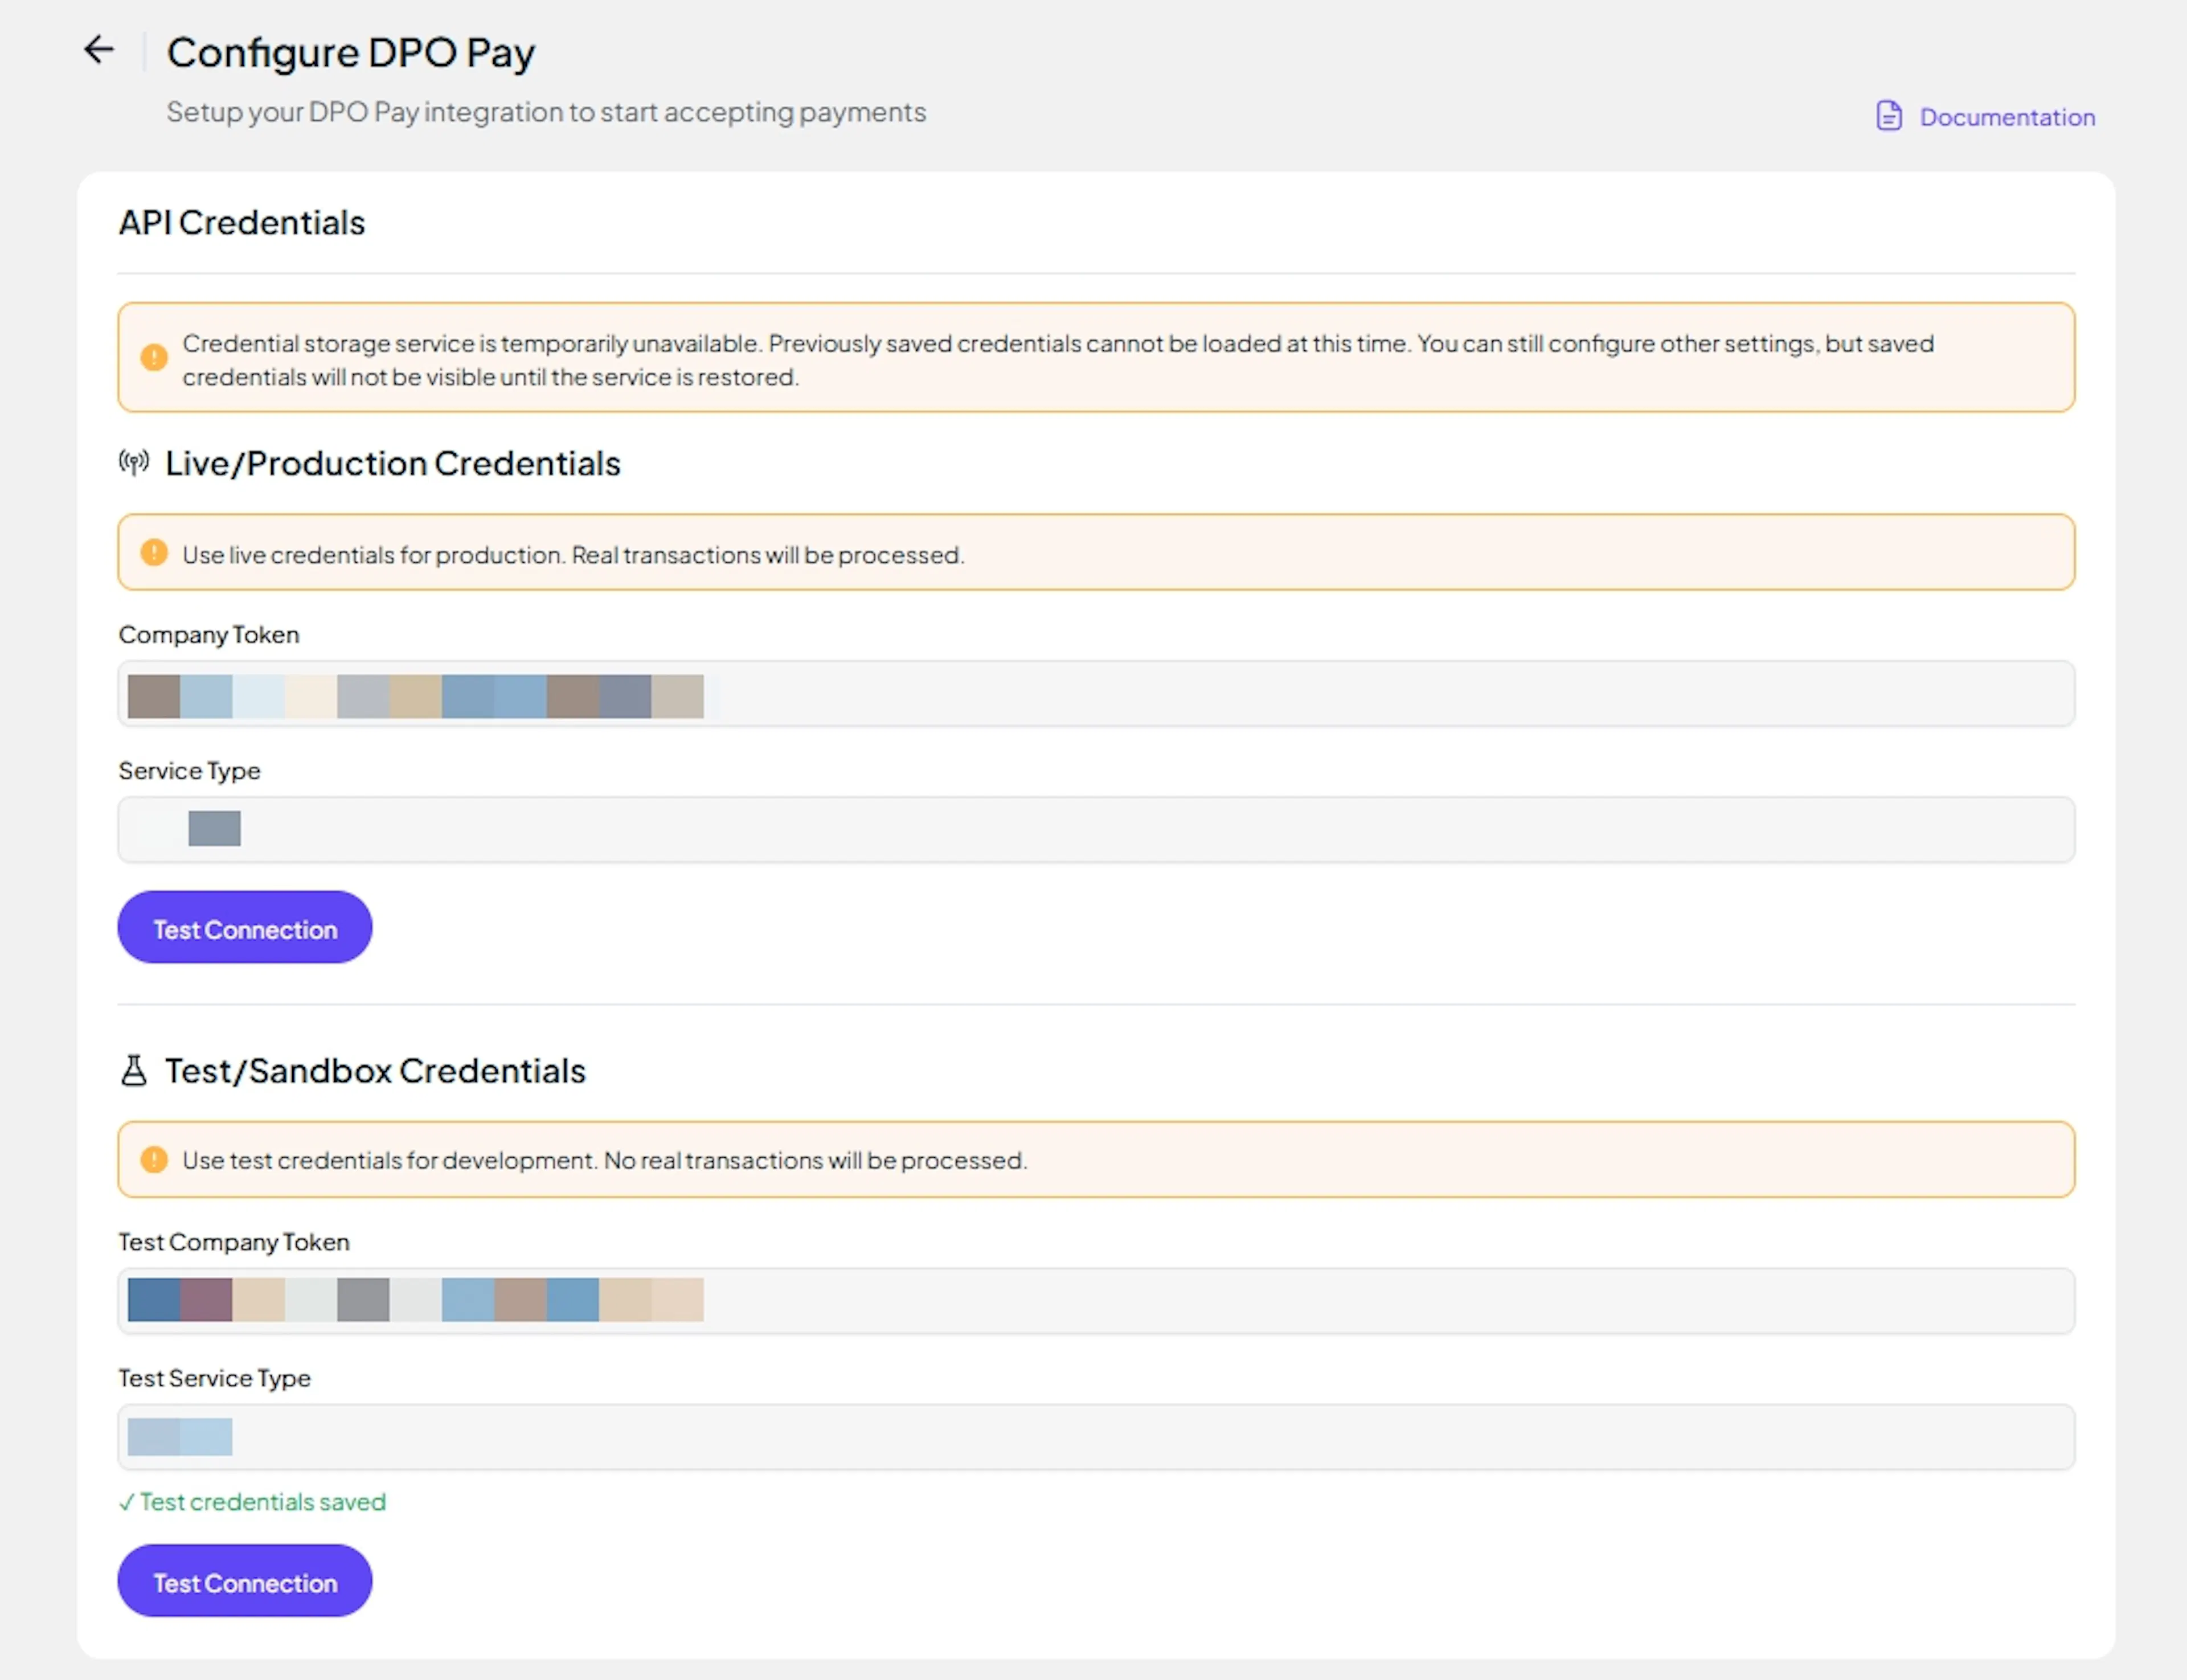Click the Configure DPO Pay title

click(x=350, y=53)
